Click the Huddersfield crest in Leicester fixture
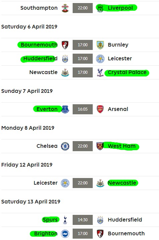 pyautogui.click(x=65, y=59)
